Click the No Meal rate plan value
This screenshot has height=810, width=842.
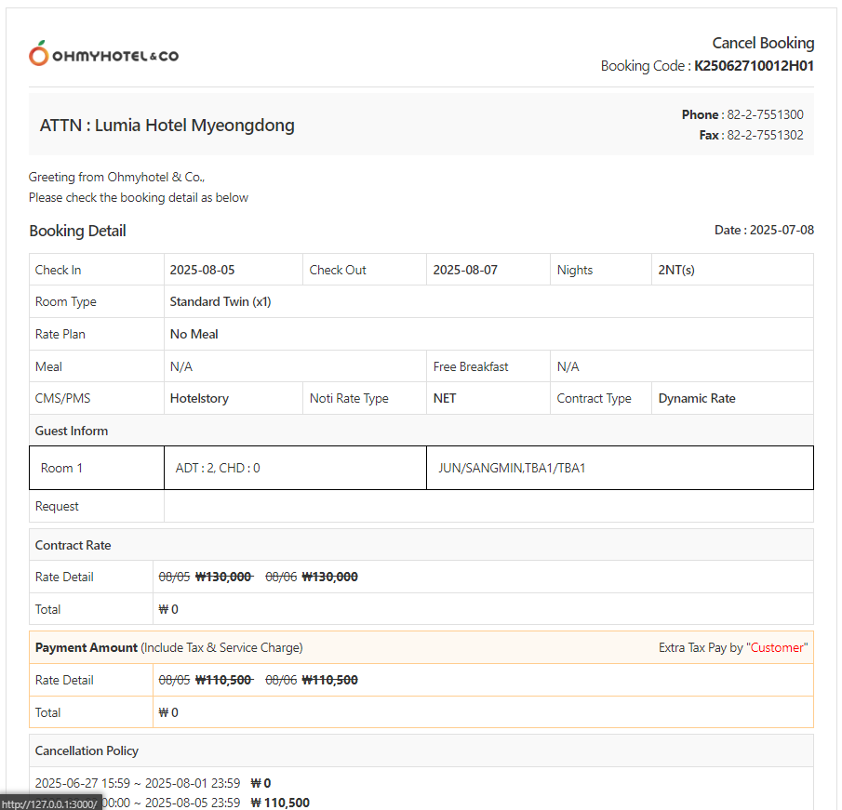pos(194,334)
